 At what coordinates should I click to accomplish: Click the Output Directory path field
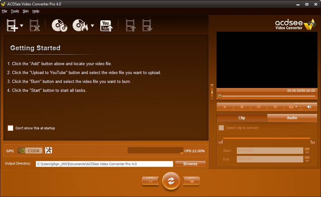(x=104, y=164)
